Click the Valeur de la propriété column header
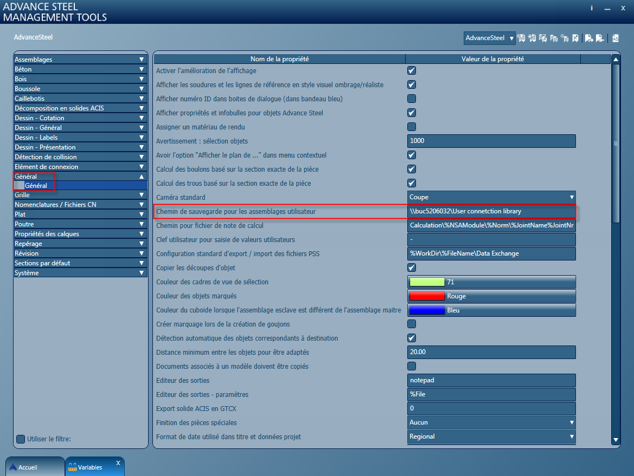The height and width of the screenshot is (476, 634). coord(493,59)
